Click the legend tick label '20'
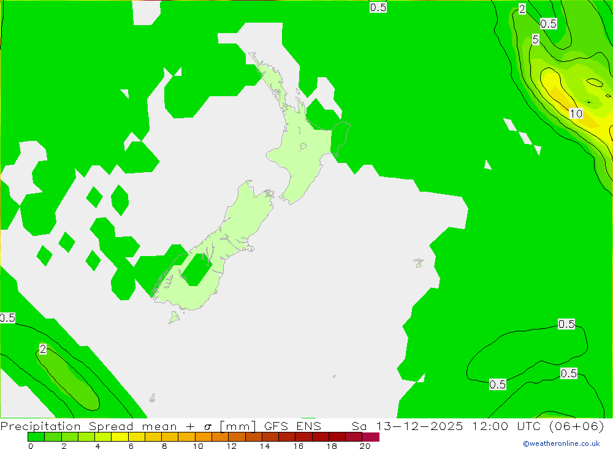 [365, 446]
